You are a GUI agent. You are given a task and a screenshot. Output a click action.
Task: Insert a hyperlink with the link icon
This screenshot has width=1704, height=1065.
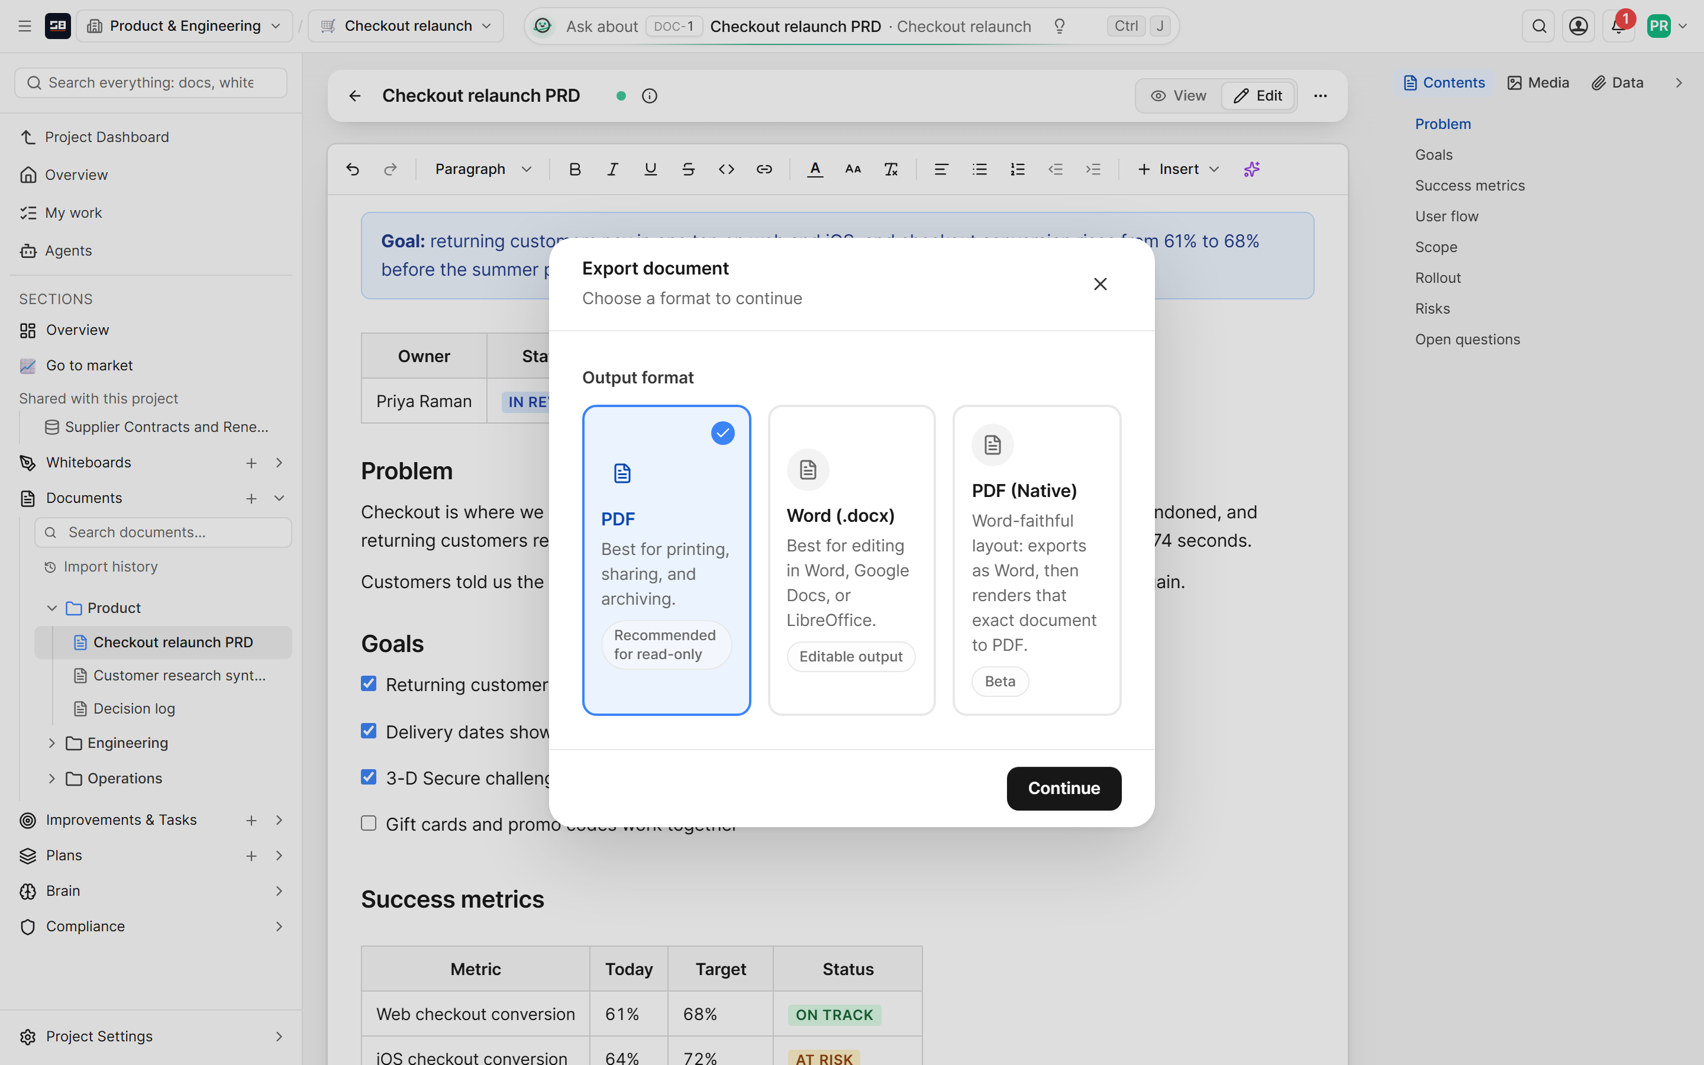point(764,169)
